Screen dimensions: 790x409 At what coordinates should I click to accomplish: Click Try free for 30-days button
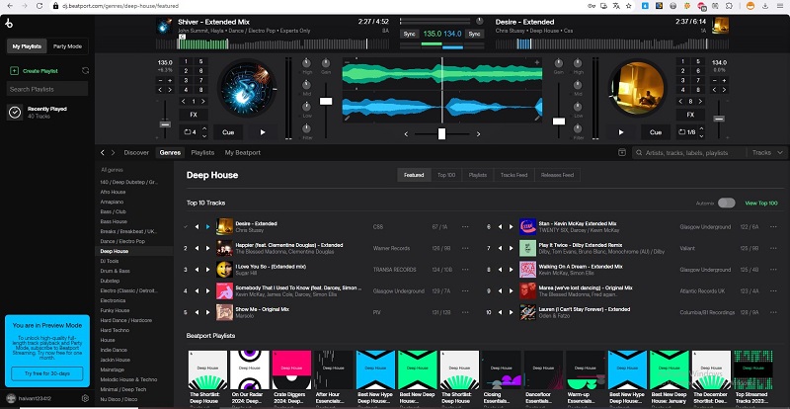(47, 373)
